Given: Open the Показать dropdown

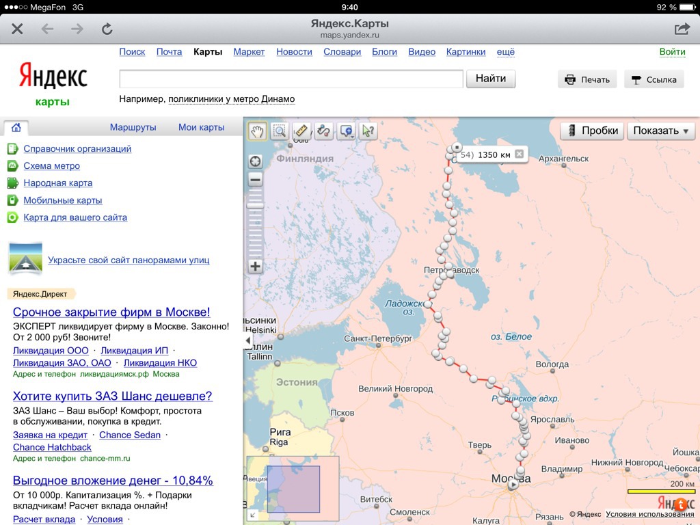Looking at the screenshot, I should click(661, 131).
